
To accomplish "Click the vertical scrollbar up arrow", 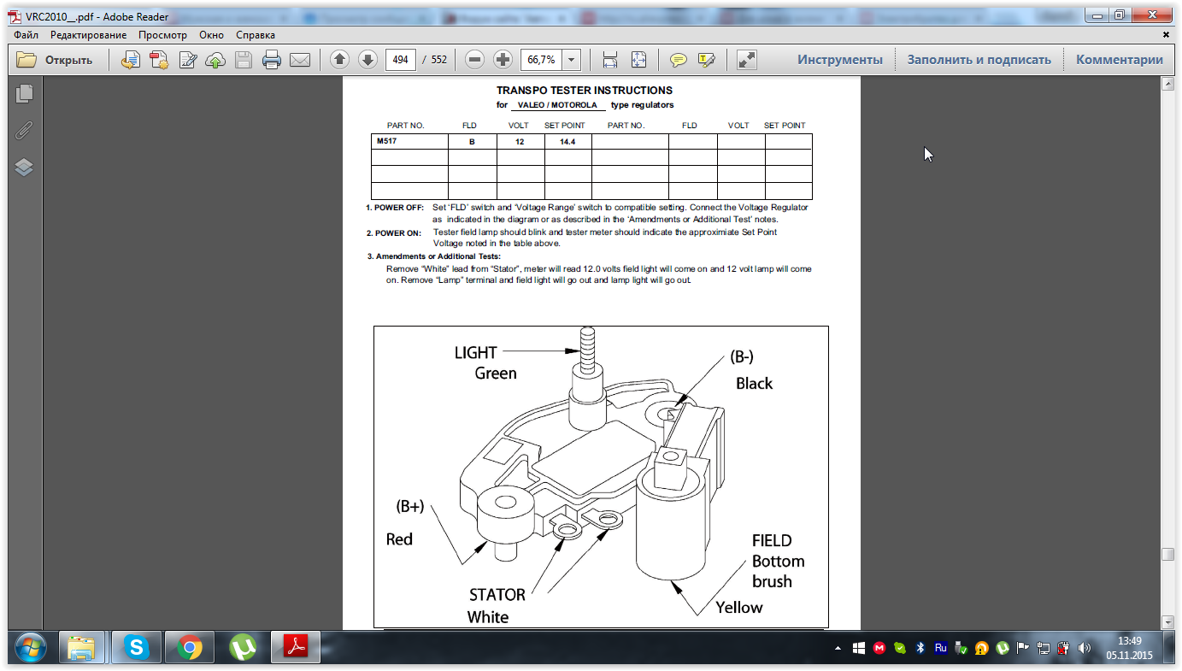I will point(1167,84).
